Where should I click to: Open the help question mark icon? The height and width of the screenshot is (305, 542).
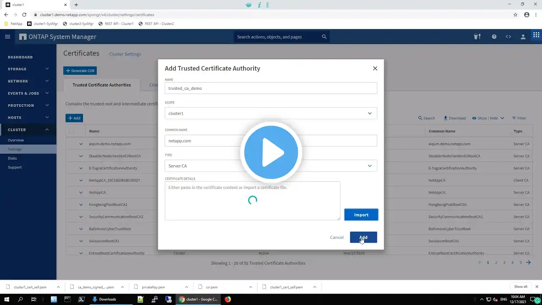pyautogui.click(x=494, y=37)
